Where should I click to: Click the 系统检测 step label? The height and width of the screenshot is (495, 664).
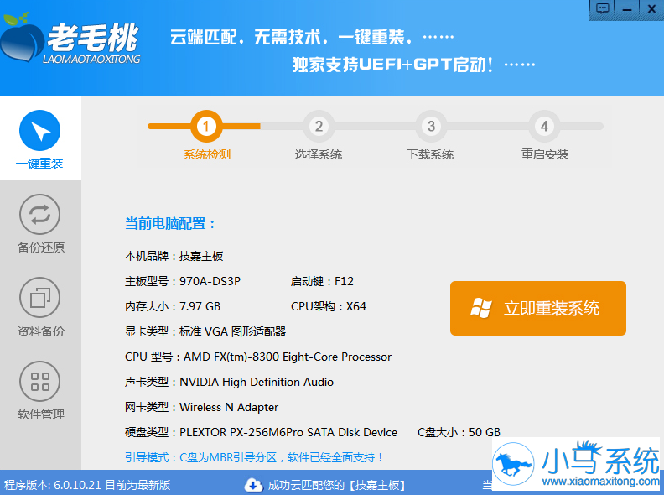(x=206, y=154)
